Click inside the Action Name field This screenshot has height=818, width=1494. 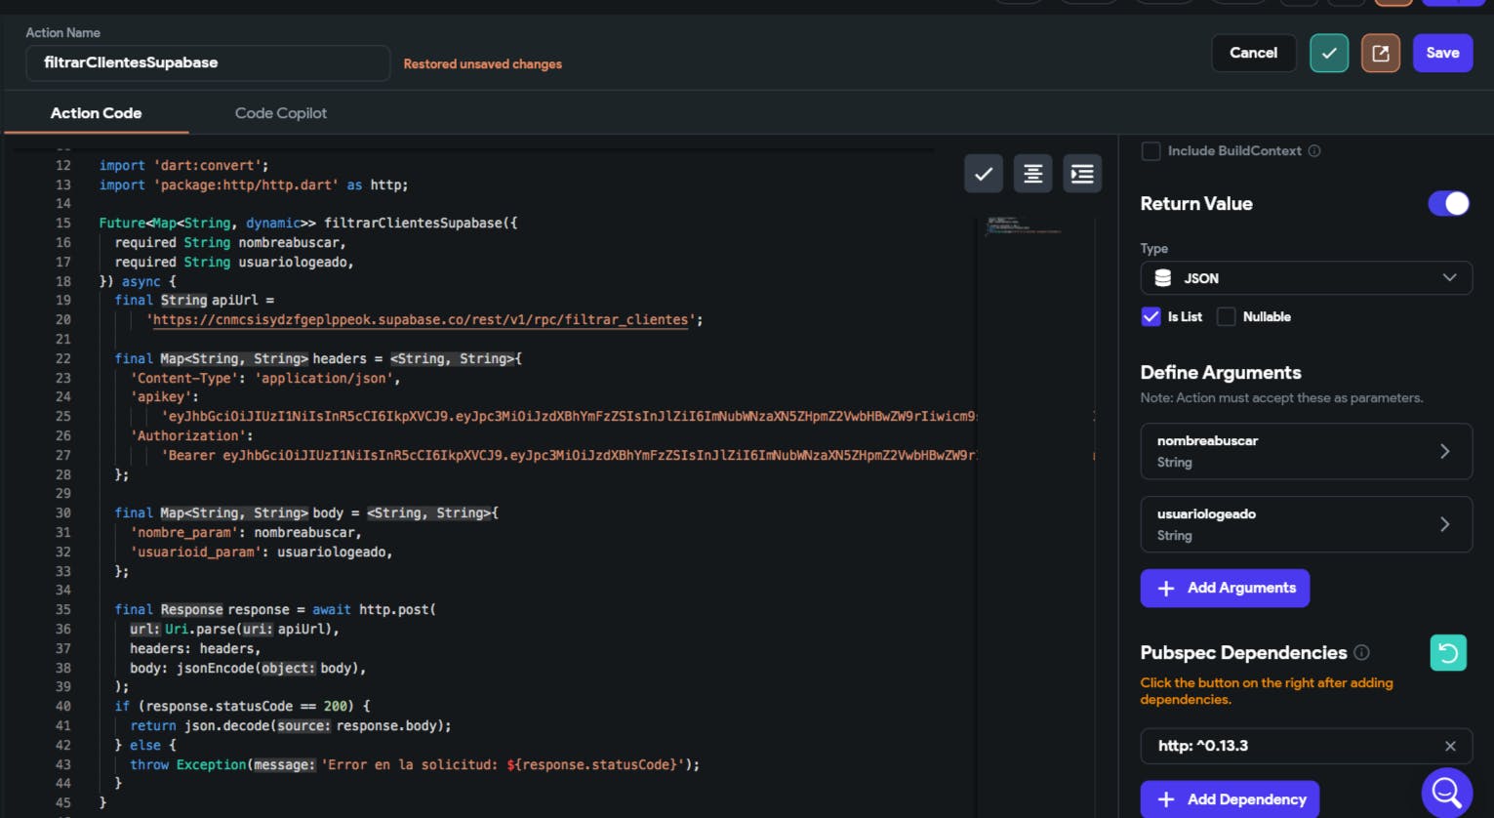[x=207, y=62]
